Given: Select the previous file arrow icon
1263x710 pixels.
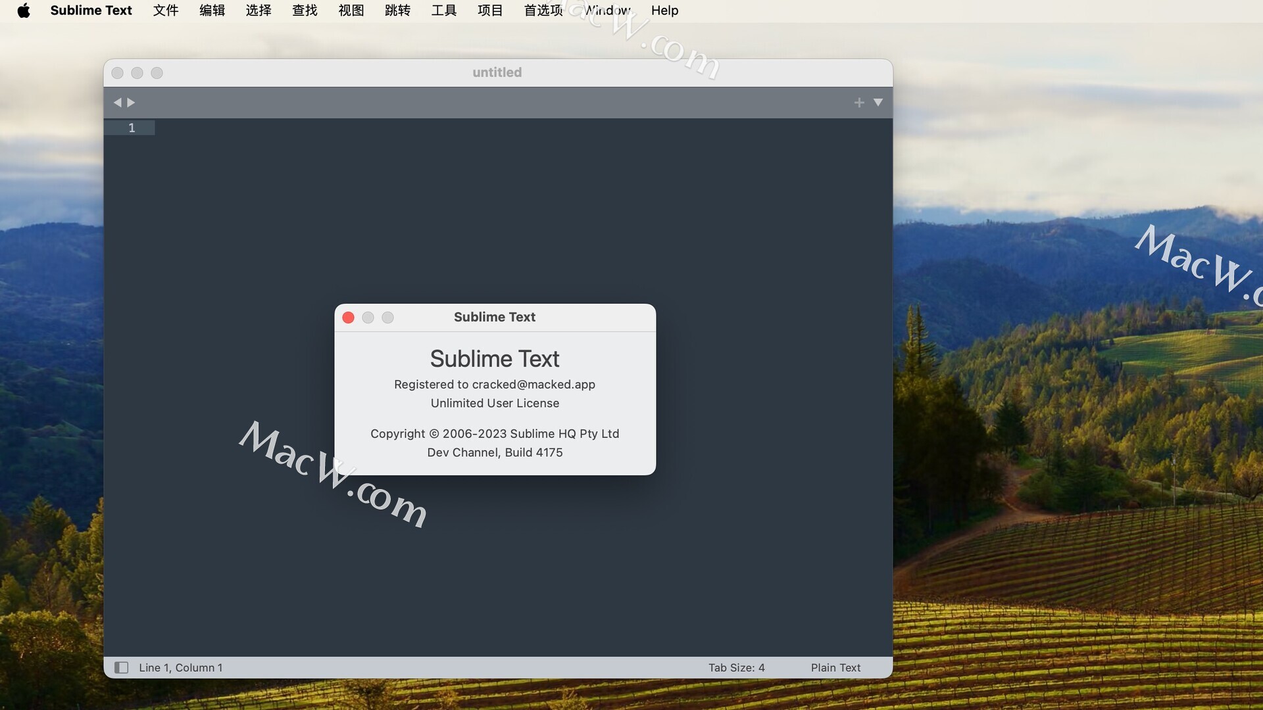Looking at the screenshot, I should coord(118,103).
